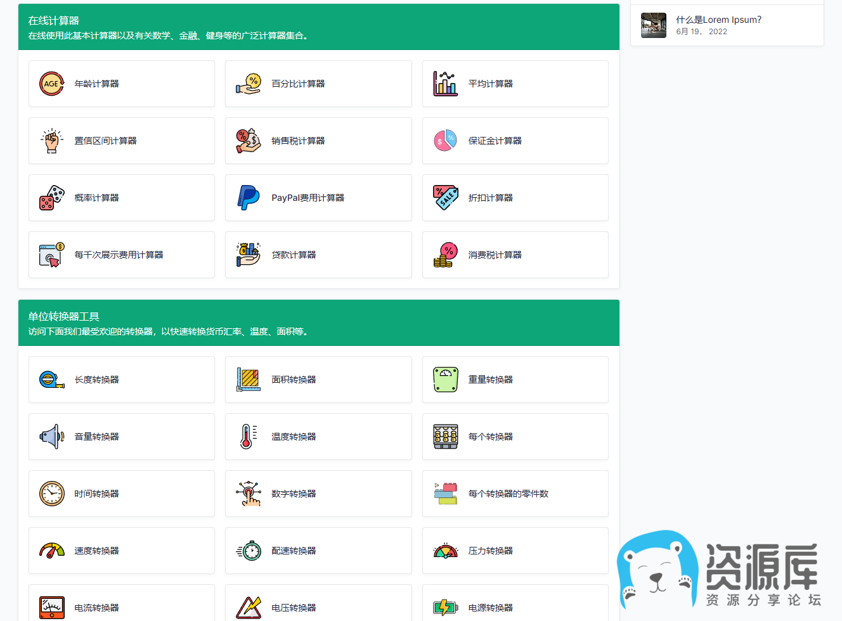
Task: Select the thermometer temperature converter icon
Action: pos(249,437)
